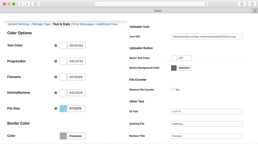
Task: Open a new tab with the plus button
Action: tap(255, 11)
